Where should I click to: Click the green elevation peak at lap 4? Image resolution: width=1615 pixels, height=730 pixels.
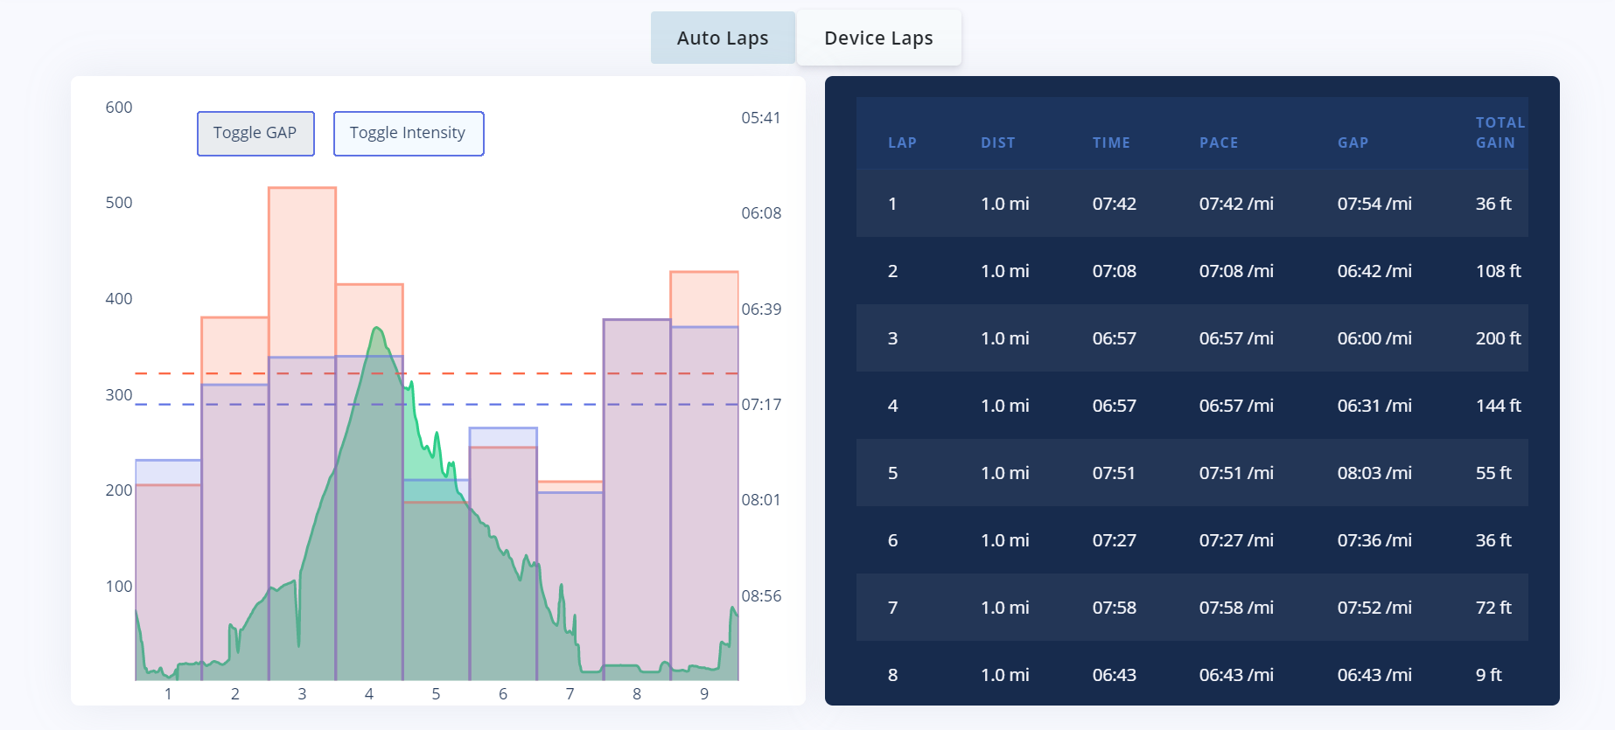(x=377, y=330)
